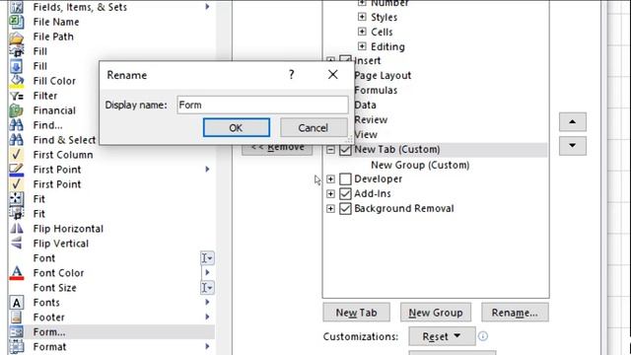Click the Flip Horizontal icon
The image size is (631, 355).
click(16, 229)
